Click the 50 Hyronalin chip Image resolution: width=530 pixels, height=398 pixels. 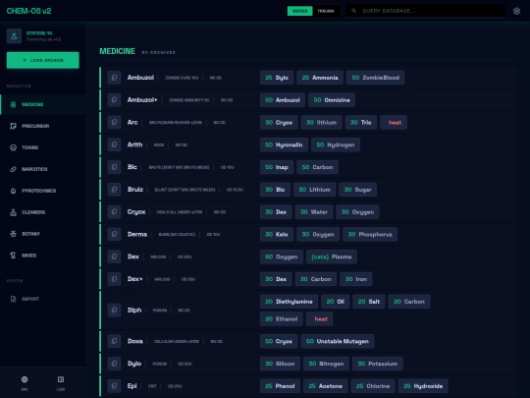point(284,144)
